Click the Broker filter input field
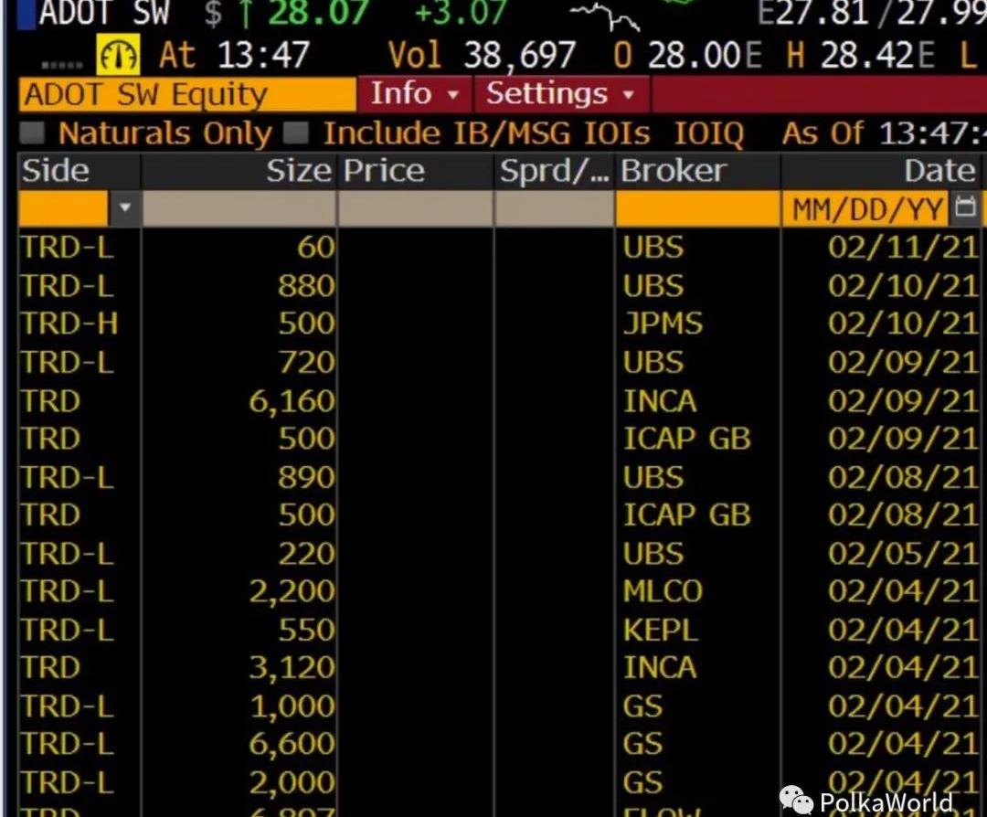Viewport: 987px width, 817px height. 697,208
